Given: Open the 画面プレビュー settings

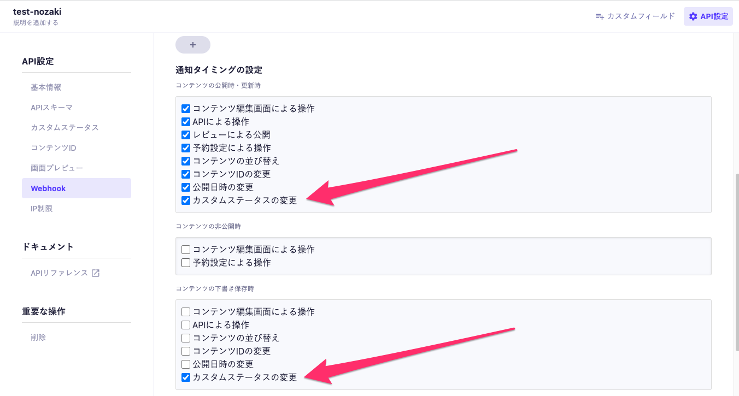Looking at the screenshot, I should click(57, 168).
